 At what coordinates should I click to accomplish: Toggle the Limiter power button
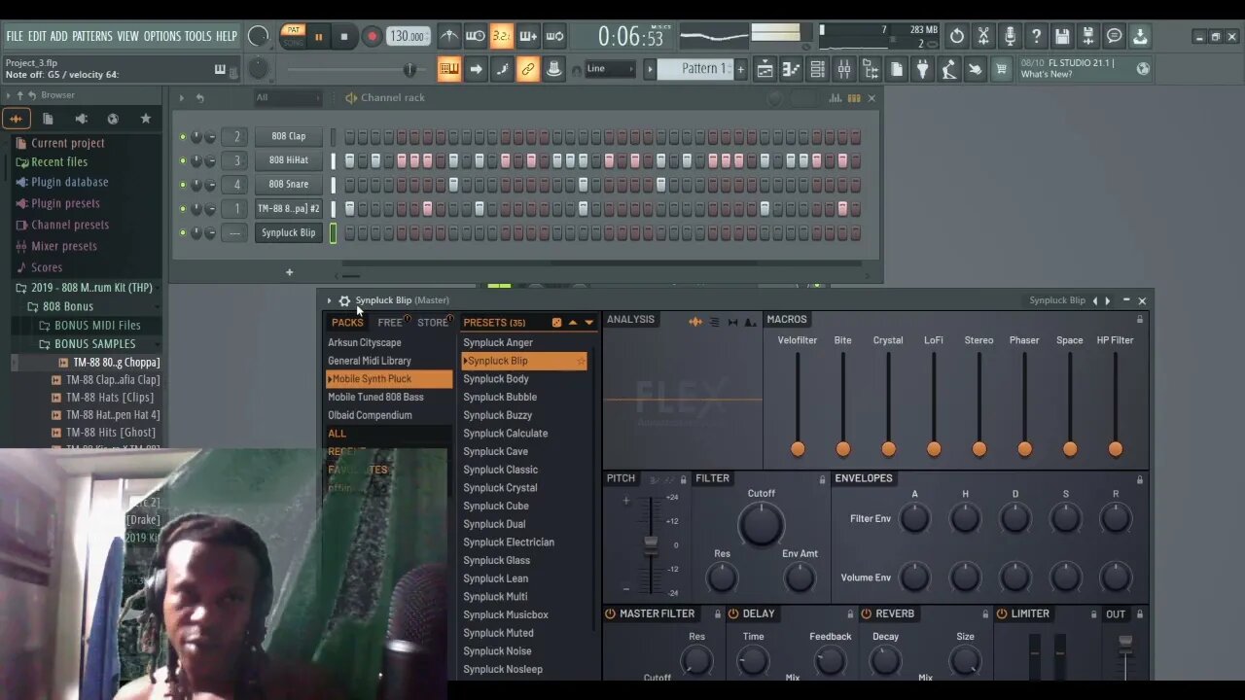point(1001,613)
